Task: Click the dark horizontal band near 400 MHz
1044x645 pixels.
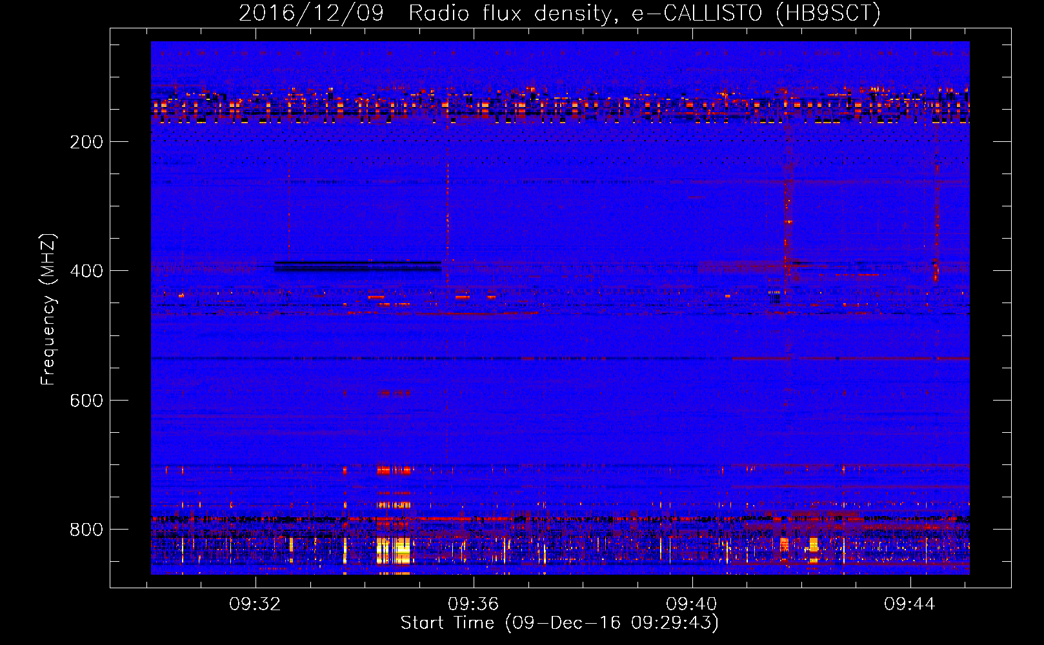Action: (358, 266)
